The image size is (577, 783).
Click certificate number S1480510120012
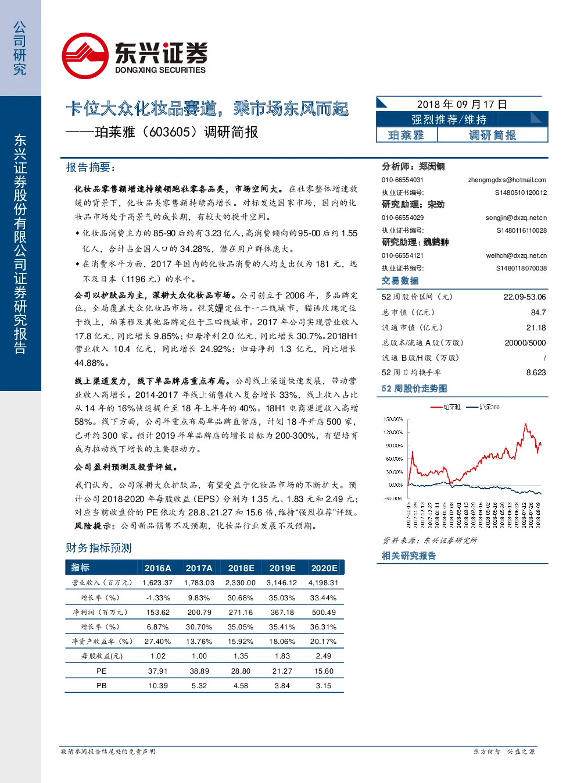coord(521,193)
